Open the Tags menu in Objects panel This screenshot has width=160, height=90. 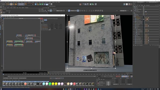tap(144, 5)
